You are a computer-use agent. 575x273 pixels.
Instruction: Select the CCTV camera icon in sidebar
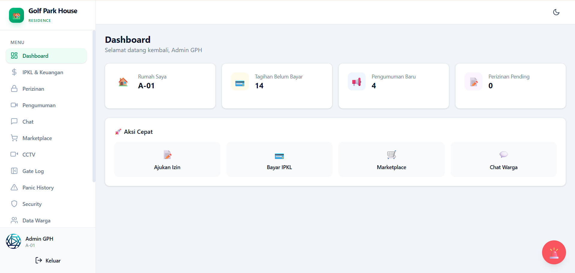point(14,154)
